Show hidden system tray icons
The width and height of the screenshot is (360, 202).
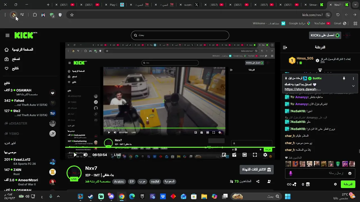(x=58, y=196)
